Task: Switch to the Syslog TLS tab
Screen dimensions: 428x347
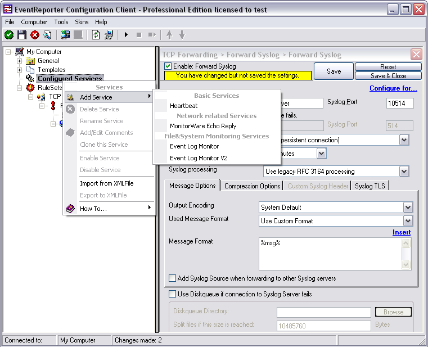Action: [370, 186]
